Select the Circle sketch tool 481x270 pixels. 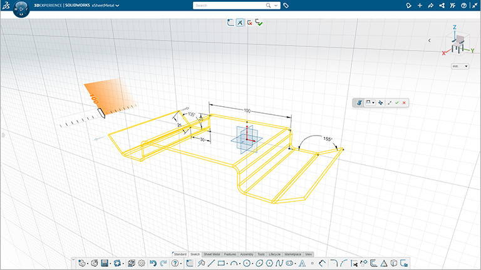pos(248,263)
